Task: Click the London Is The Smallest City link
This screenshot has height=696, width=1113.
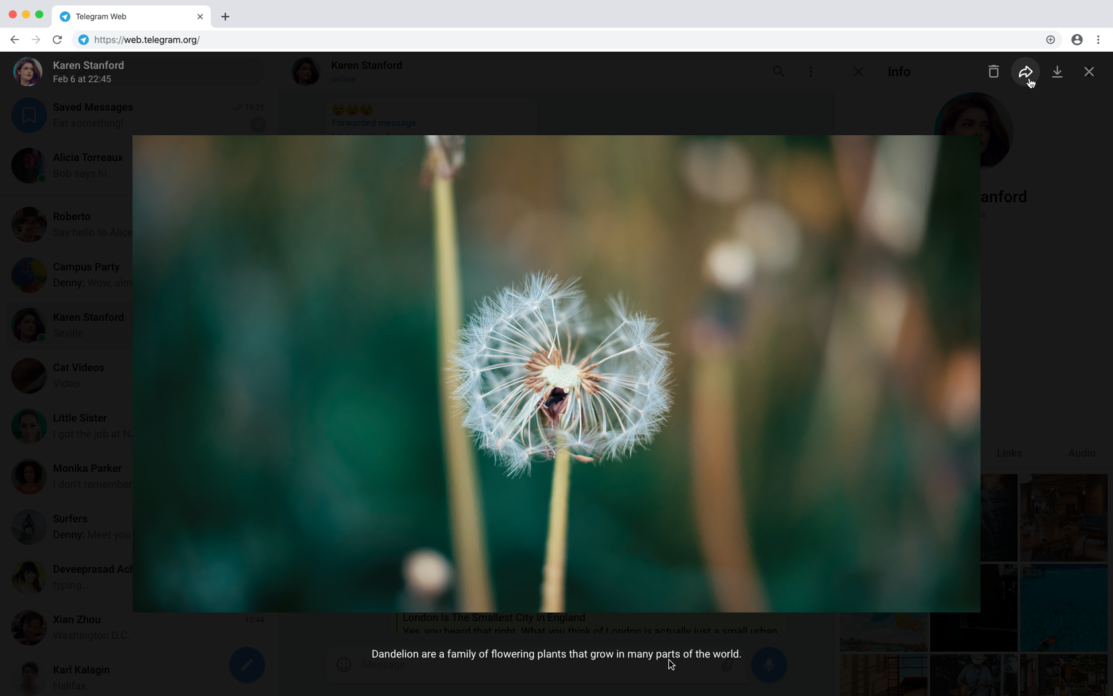Action: tap(494, 617)
